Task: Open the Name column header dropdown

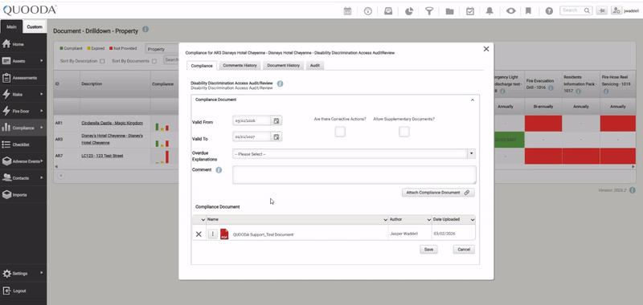Action: click(385, 220)
